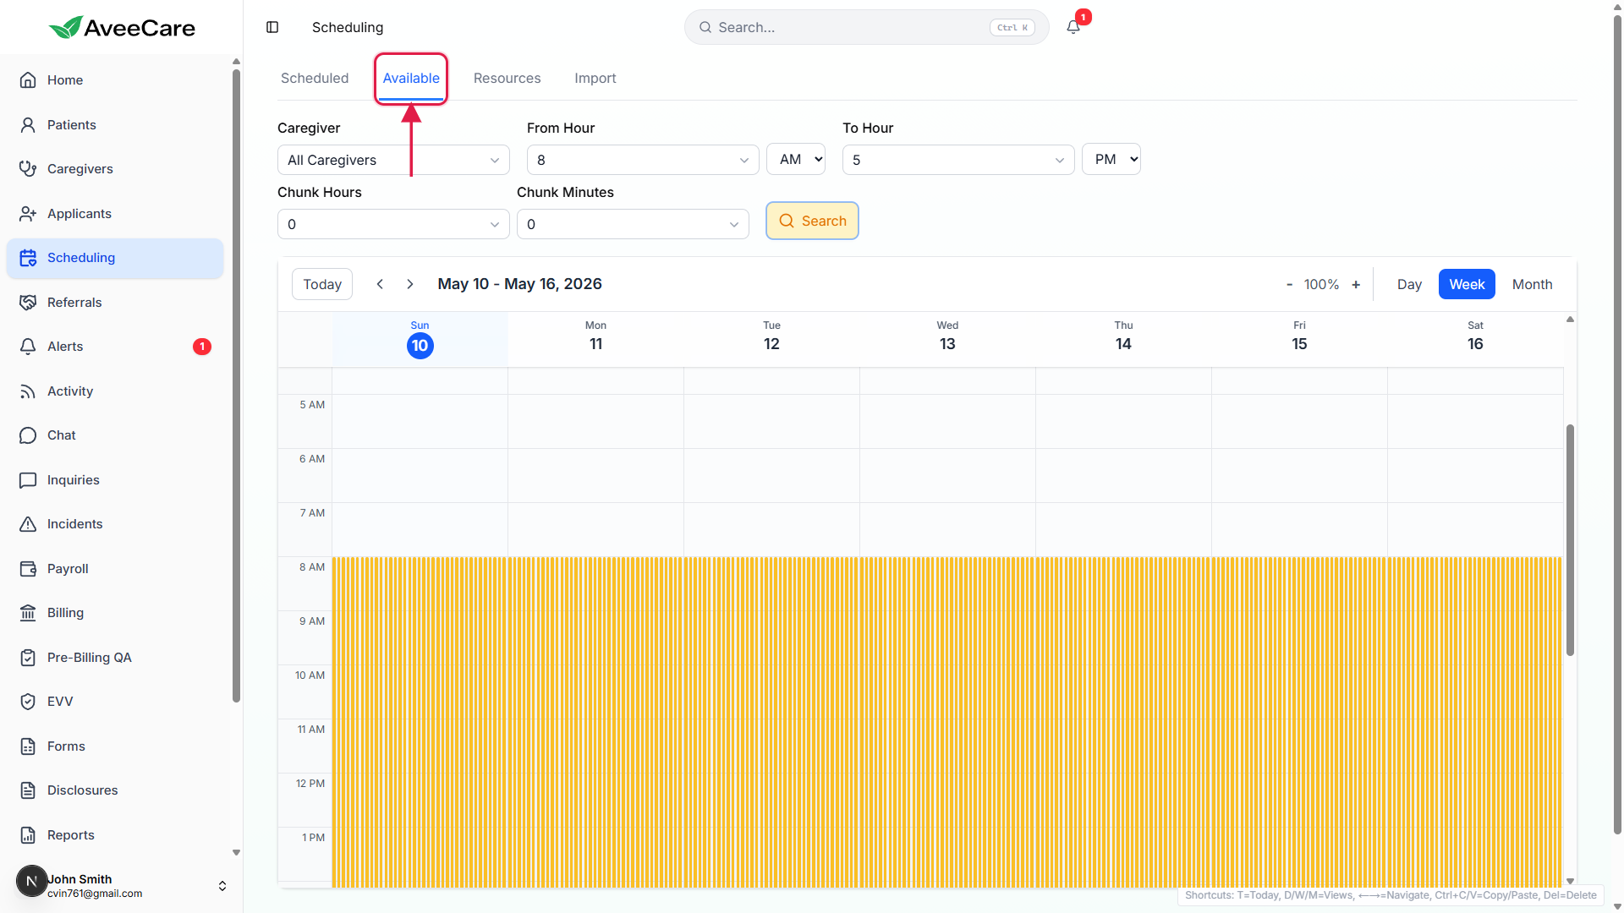Select Monday 11 day header
The width and height of the screenshot is (1624, 913).
pos(595,339)
